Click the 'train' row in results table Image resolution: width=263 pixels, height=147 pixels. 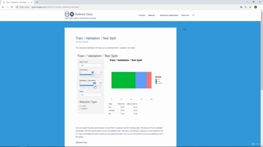click(x=123, y=107)
